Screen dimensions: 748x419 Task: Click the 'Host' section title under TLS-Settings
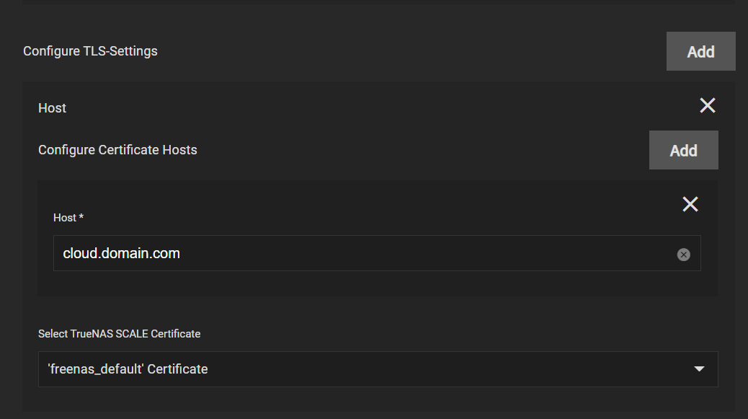click(52, 108)
